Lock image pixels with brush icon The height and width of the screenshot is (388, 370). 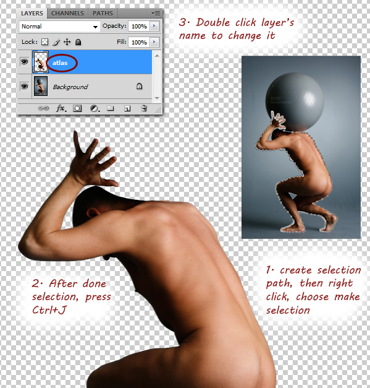point(56,42)
